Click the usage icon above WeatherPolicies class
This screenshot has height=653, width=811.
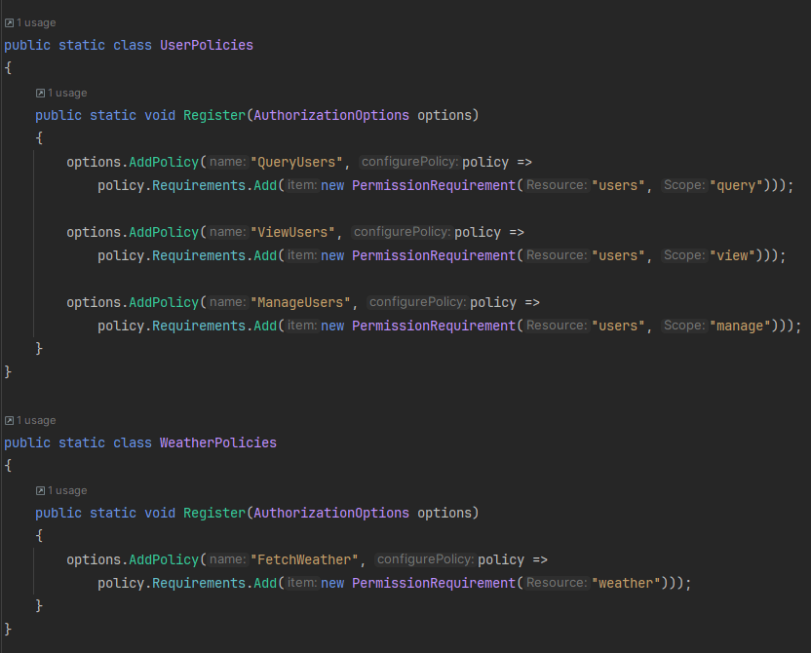pos(12,419)
